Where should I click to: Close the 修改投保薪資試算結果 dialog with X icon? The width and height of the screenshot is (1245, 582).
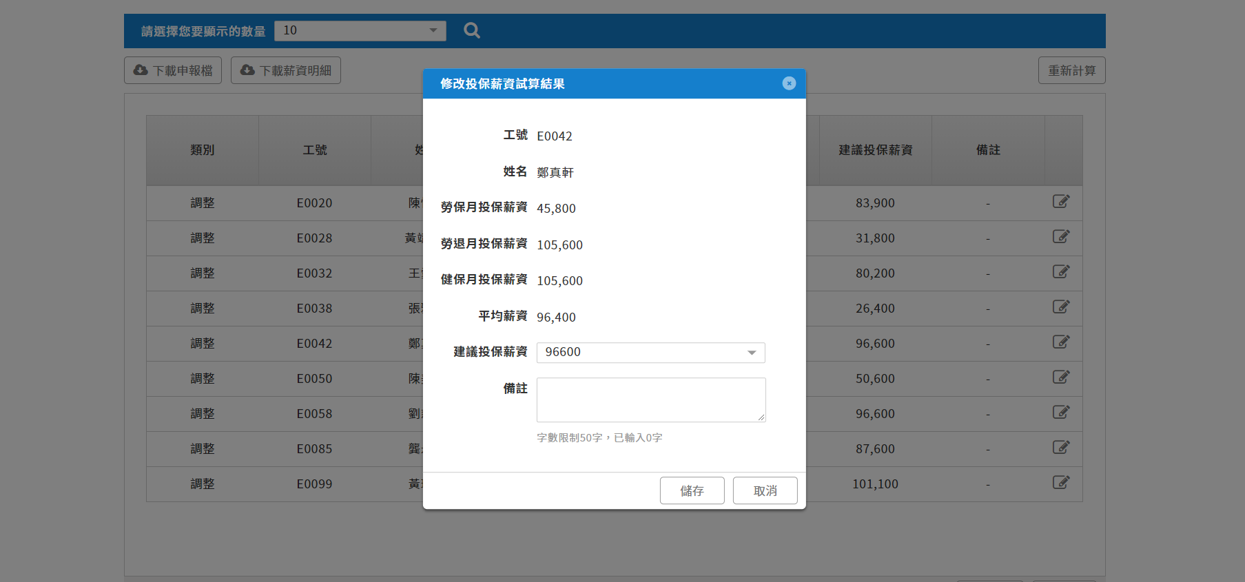789,83
